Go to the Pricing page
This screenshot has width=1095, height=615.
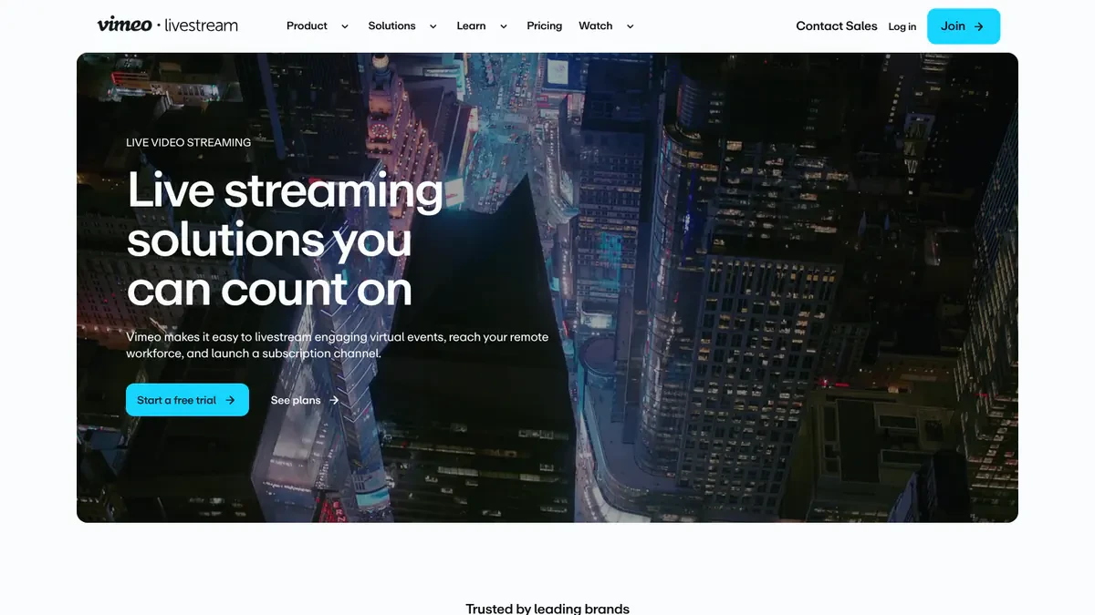point(545,26)
